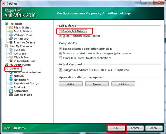Screen dimensions: 166x134
Task: Uncheck Disable scheduled scans on battery power
Action: point(60,53)
